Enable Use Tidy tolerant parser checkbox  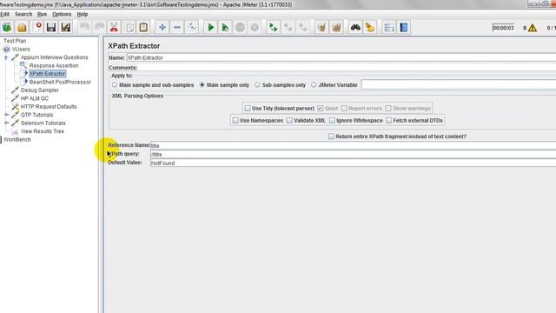[x=248, y=108]
